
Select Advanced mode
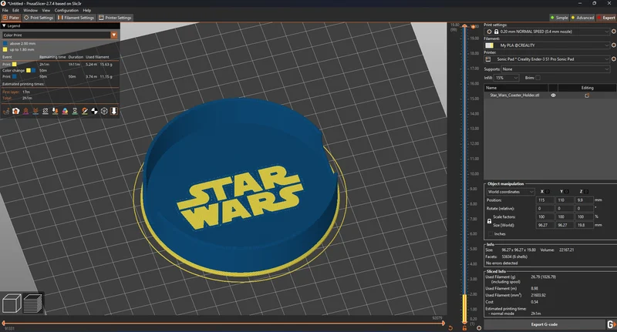582,18
